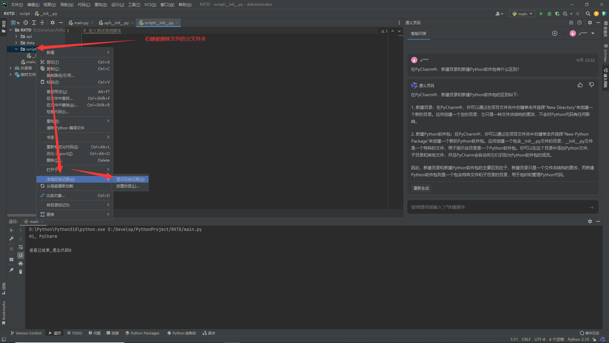
Task: Click the 重新生成 button
Action: click(x=421, y=188)
